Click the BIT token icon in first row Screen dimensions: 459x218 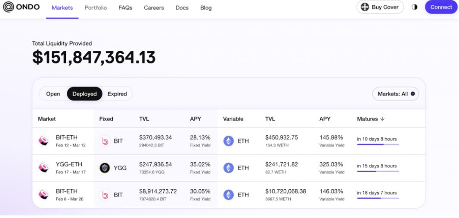click(105, 141)
